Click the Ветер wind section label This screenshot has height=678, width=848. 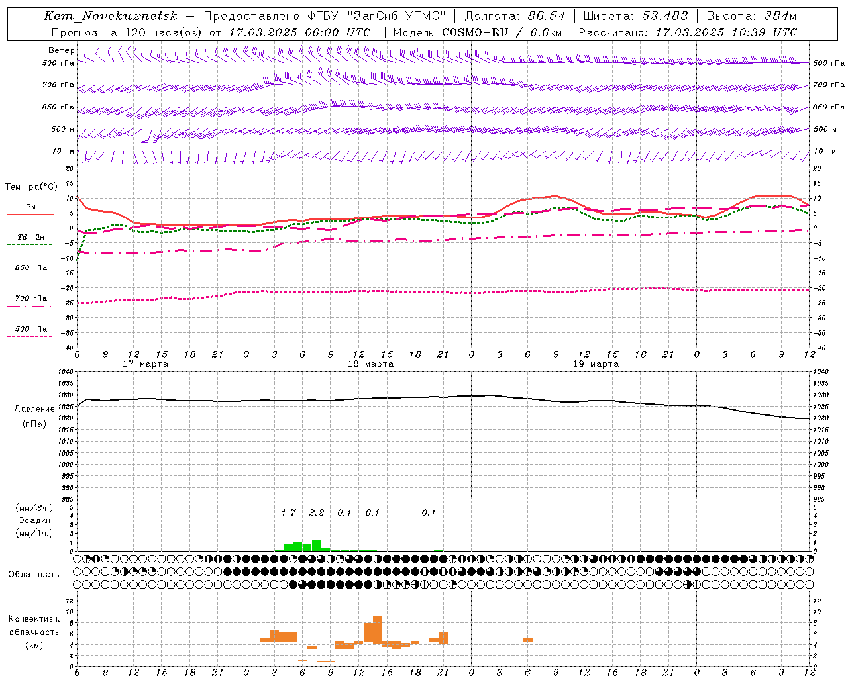tap(62, 50)
